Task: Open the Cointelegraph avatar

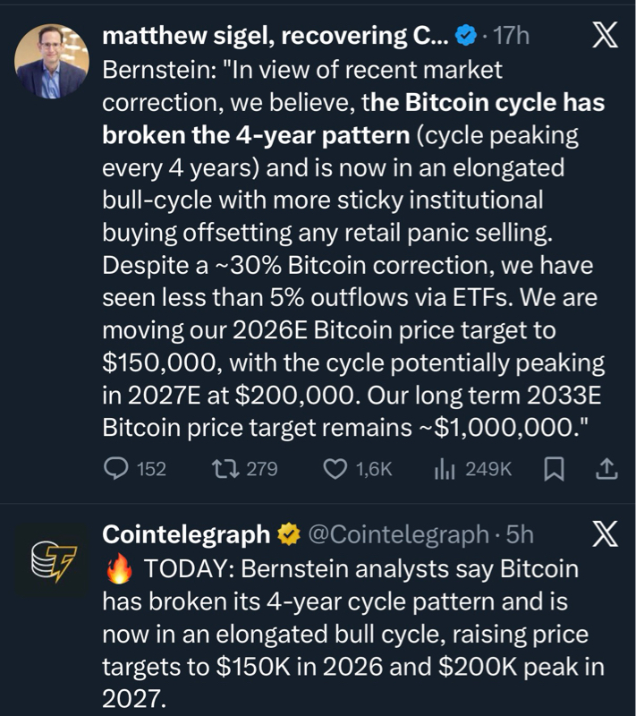Action: (x=50, y=561)
